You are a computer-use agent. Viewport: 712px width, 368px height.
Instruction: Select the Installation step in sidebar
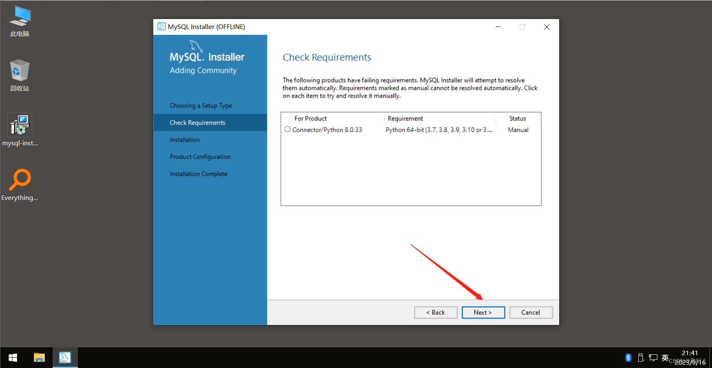pyautogui.click(x=185, y=140)
